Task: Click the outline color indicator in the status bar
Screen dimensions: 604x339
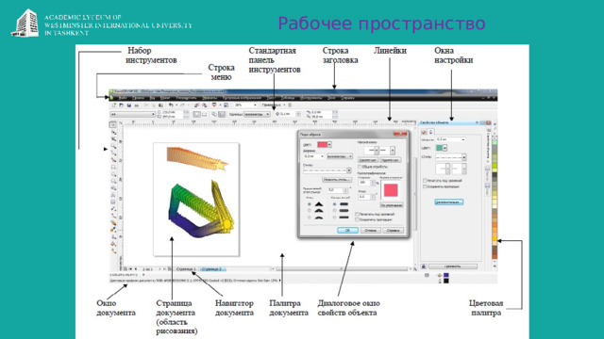Action: (446, 281)
